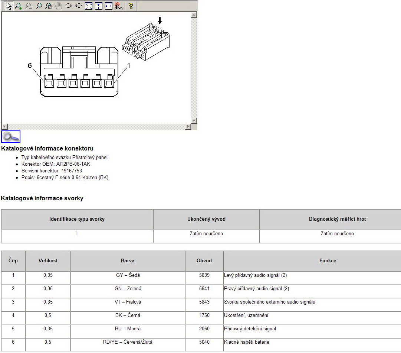Click the zoom out magnifier tool

(x=29, y=6)
